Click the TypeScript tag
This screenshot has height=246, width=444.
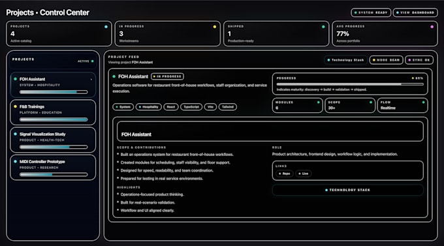click(x=191, y=107)
